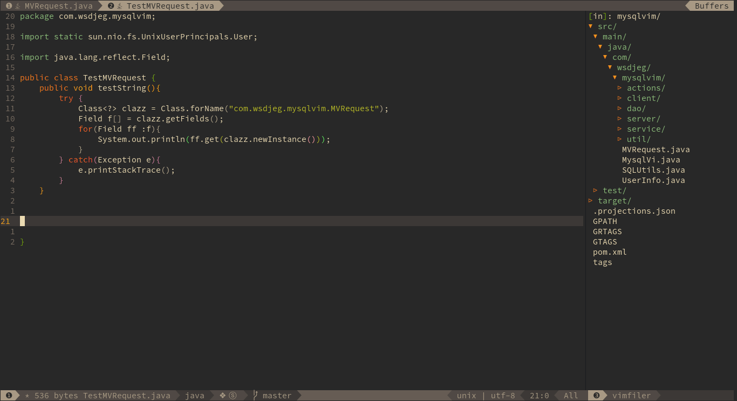737x401 pixels.
Task: Open the GRTAGS file in the tree
Action: (608, 232)
